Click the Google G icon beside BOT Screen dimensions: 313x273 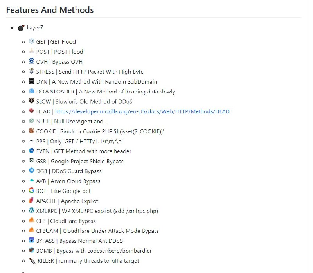31,191
